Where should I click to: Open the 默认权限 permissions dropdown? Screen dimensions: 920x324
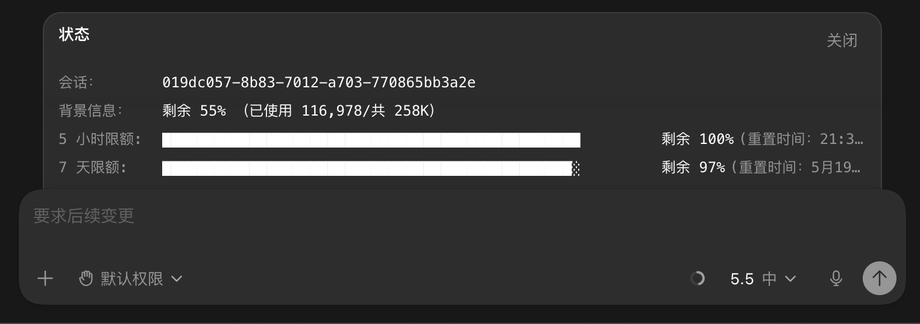click(131, 278)
